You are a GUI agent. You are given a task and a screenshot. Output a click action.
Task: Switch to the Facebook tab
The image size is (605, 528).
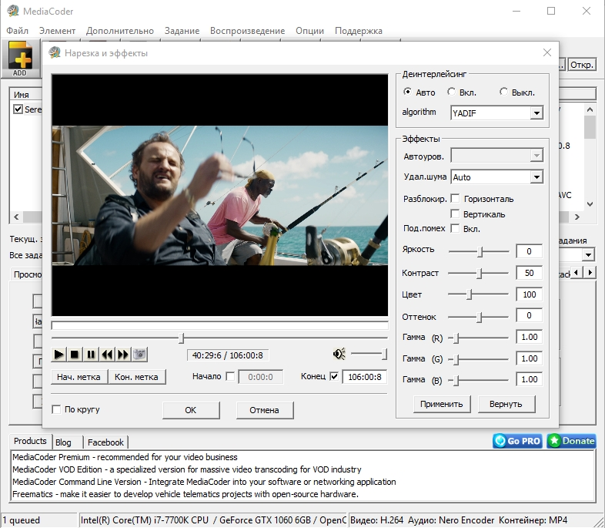point(105,442)
